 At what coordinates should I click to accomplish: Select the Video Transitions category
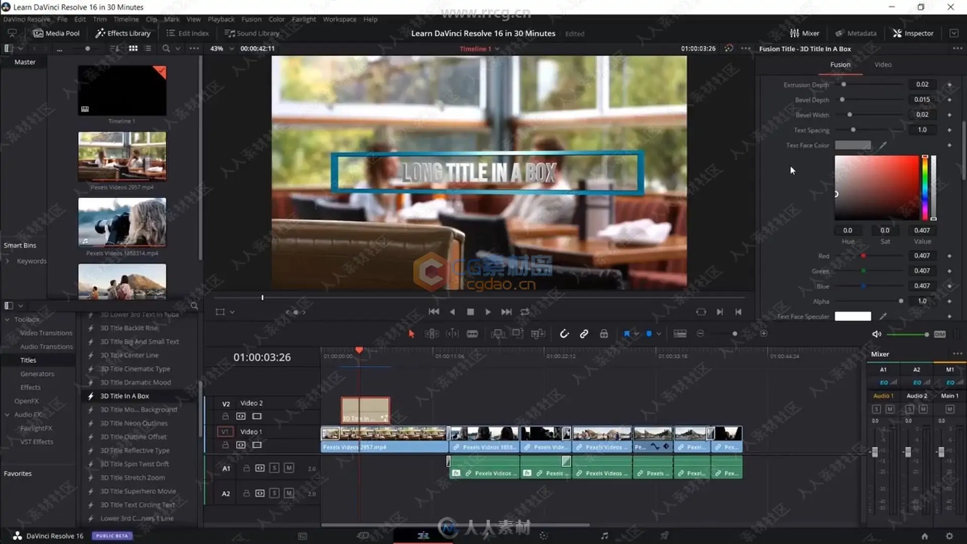46,333
